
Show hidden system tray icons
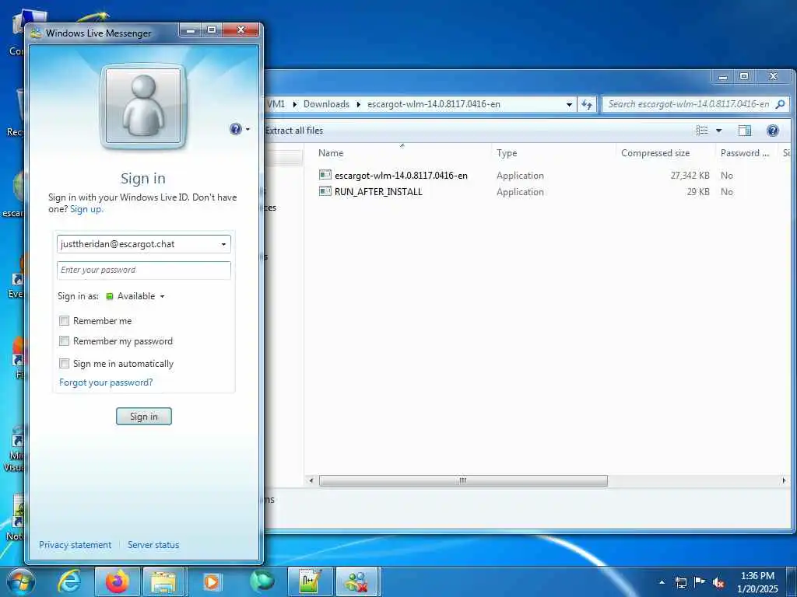click(x=662, y=582)
